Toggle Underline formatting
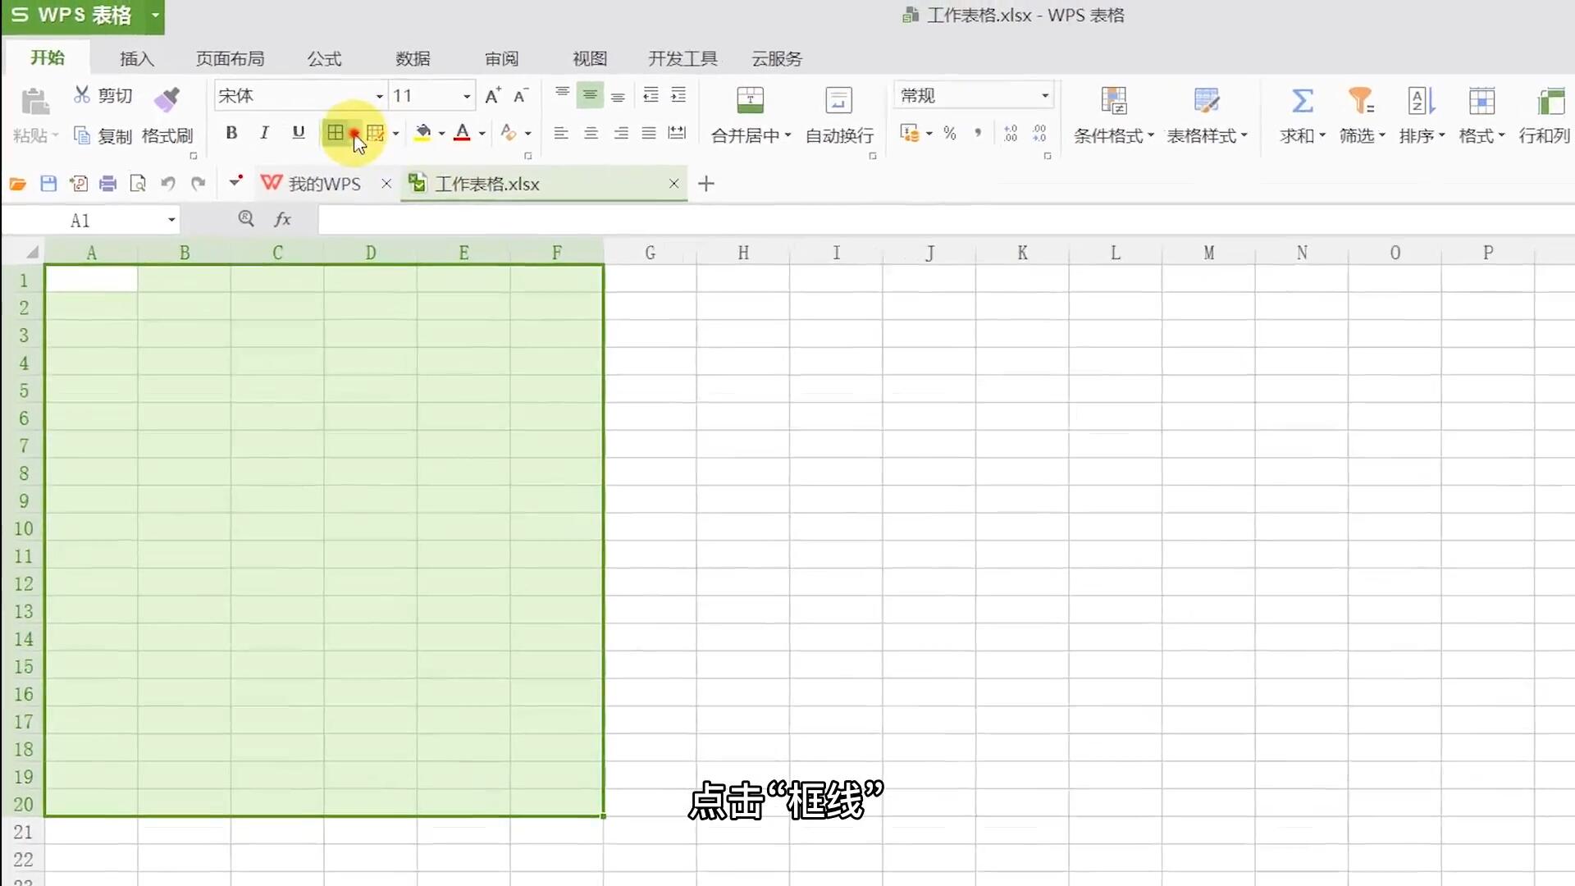 click(299, 133)
